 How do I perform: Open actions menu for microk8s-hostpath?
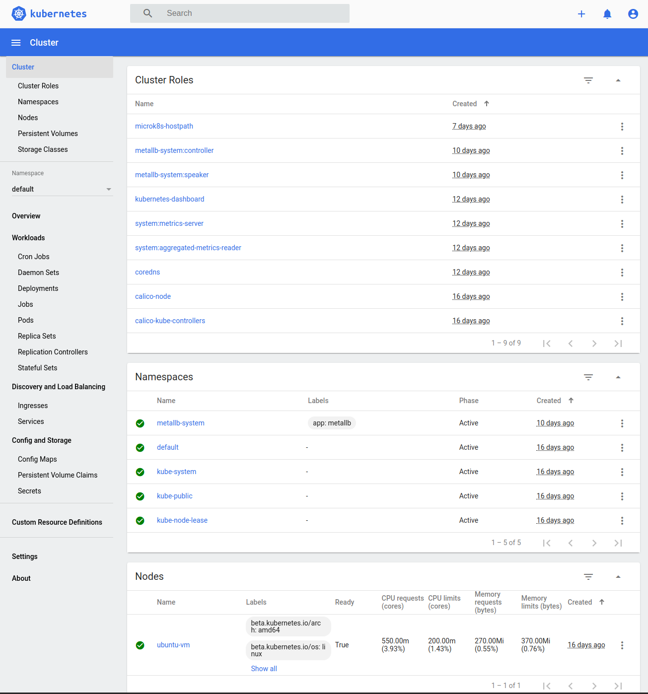[x=622, y=127]
